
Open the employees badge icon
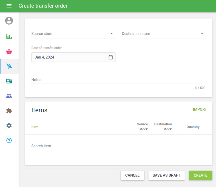9,81
